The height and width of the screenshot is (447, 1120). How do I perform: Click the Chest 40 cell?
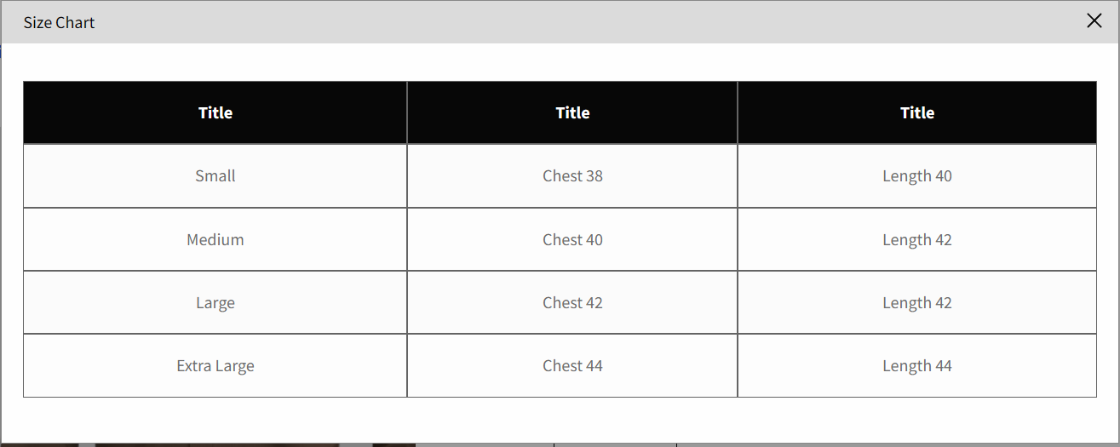(572, 240)
